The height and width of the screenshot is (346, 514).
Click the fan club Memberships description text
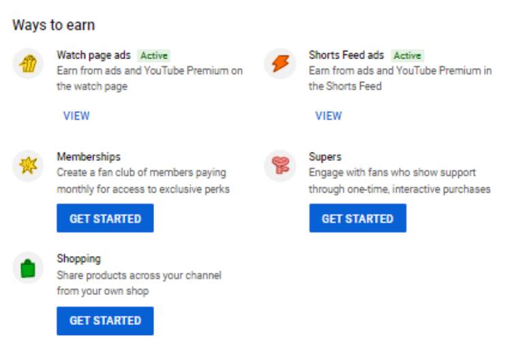coord(143,181)
